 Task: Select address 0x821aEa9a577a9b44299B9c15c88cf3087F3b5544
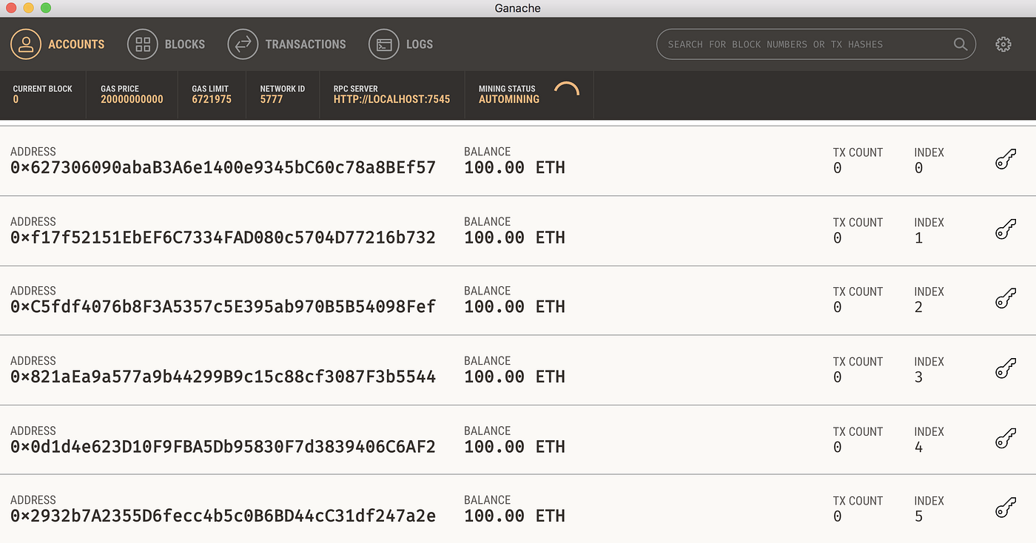(223, 377)
